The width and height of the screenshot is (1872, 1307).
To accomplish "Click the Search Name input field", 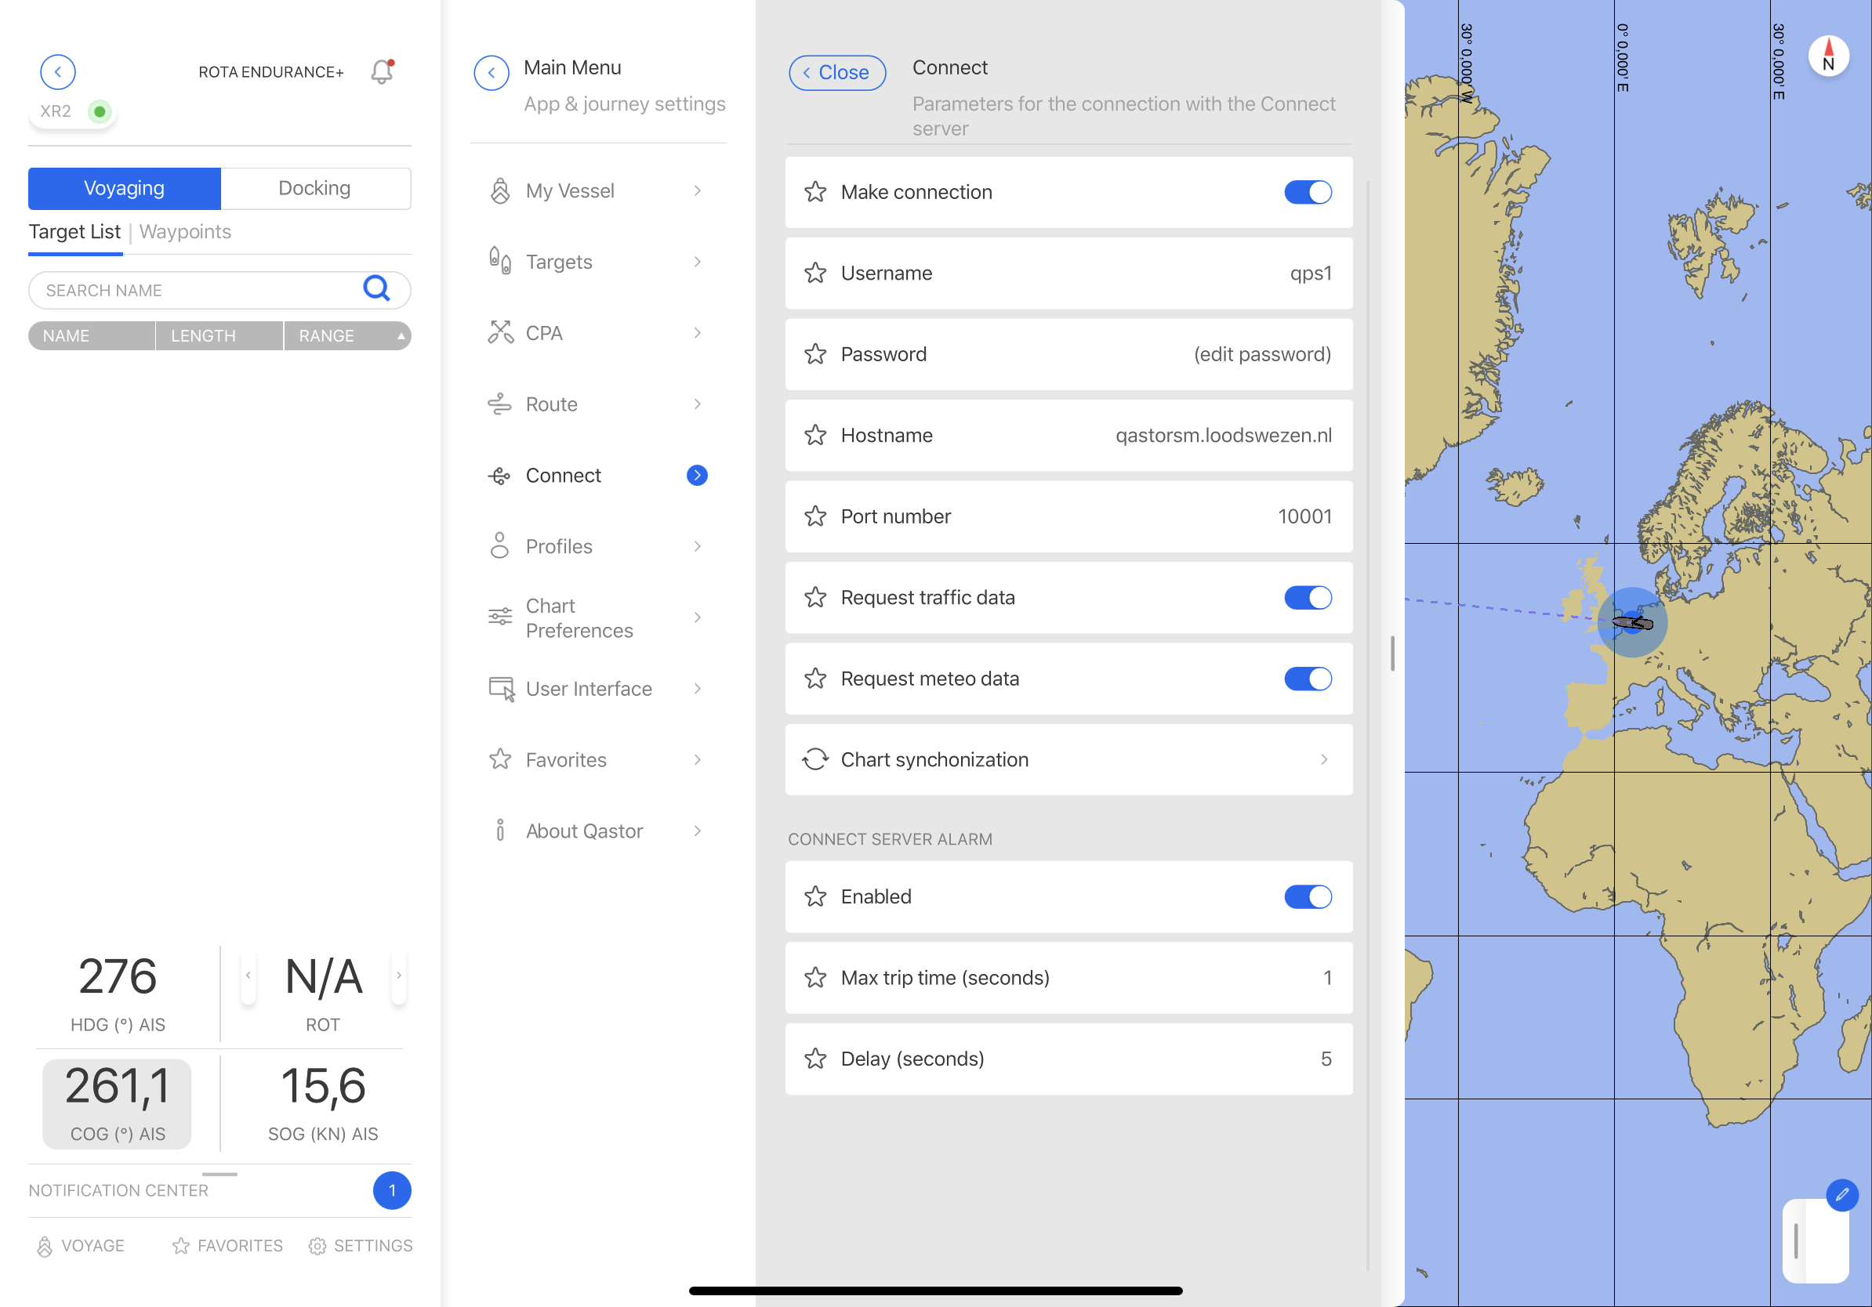I will coord(196,290).
